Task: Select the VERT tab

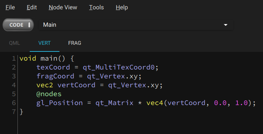Action: click(45, 43)
